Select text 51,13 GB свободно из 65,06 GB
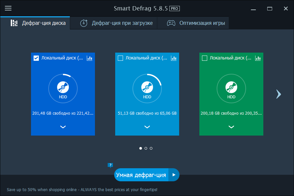The image size is (294, 196). tap(147, 113)
